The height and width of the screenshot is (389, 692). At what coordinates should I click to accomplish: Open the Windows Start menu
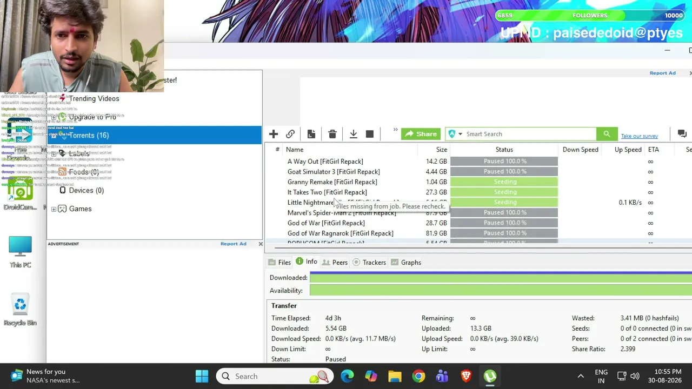click(x=202, y=376)
